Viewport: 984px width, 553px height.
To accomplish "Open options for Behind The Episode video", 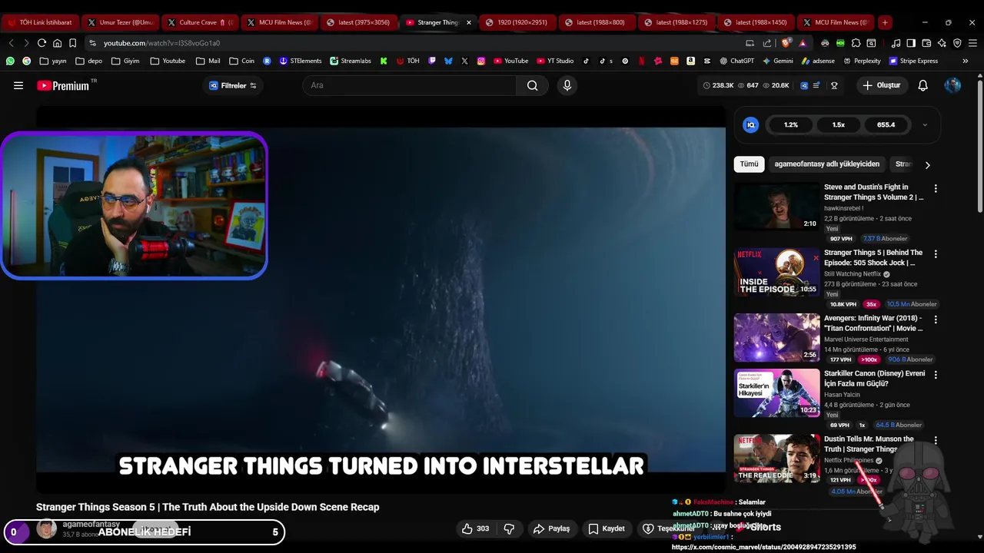I will (936, 253).
